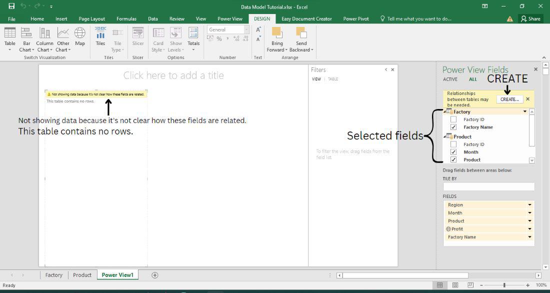Uncheck the Product field checkbox

click(453, 159)
